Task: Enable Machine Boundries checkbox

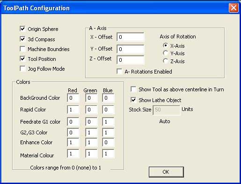Action: coord(23,49)
